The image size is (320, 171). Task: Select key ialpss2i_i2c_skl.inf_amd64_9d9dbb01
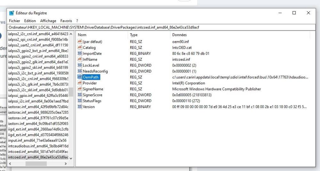coord(38,90)
